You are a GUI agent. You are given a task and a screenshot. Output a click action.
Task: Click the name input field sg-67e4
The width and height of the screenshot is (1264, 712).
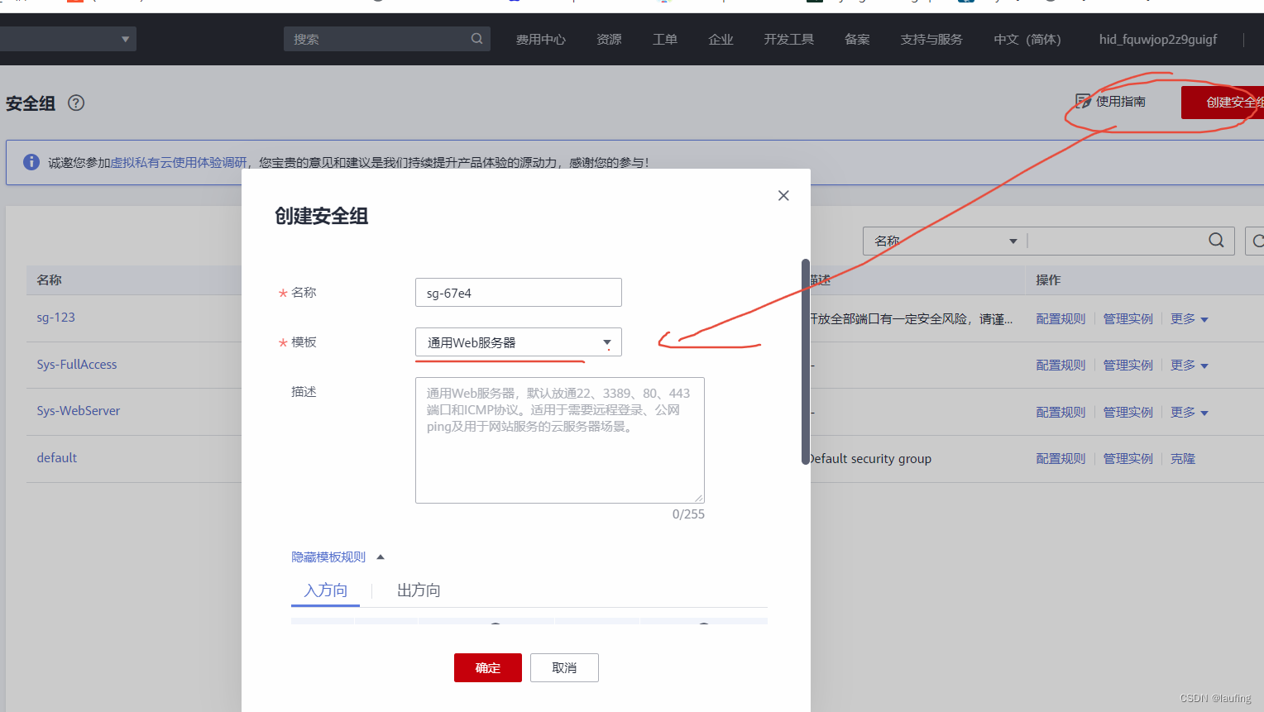[518, 293]
